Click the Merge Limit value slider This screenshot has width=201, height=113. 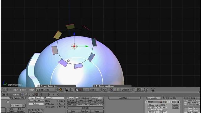[157, 105]
